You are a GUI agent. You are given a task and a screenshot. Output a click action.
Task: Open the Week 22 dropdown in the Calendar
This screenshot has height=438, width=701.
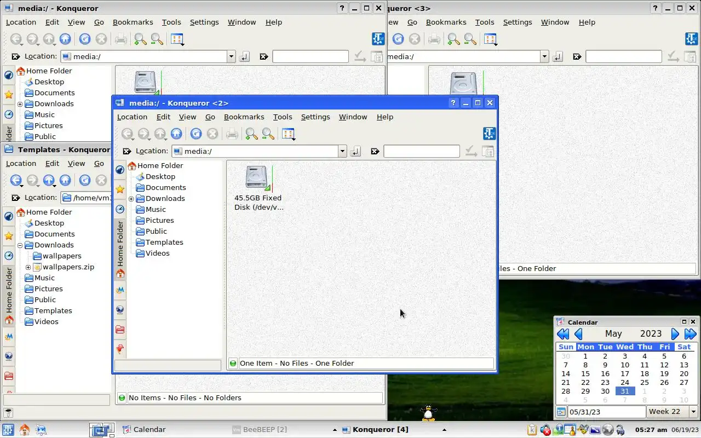pos(693,412)
